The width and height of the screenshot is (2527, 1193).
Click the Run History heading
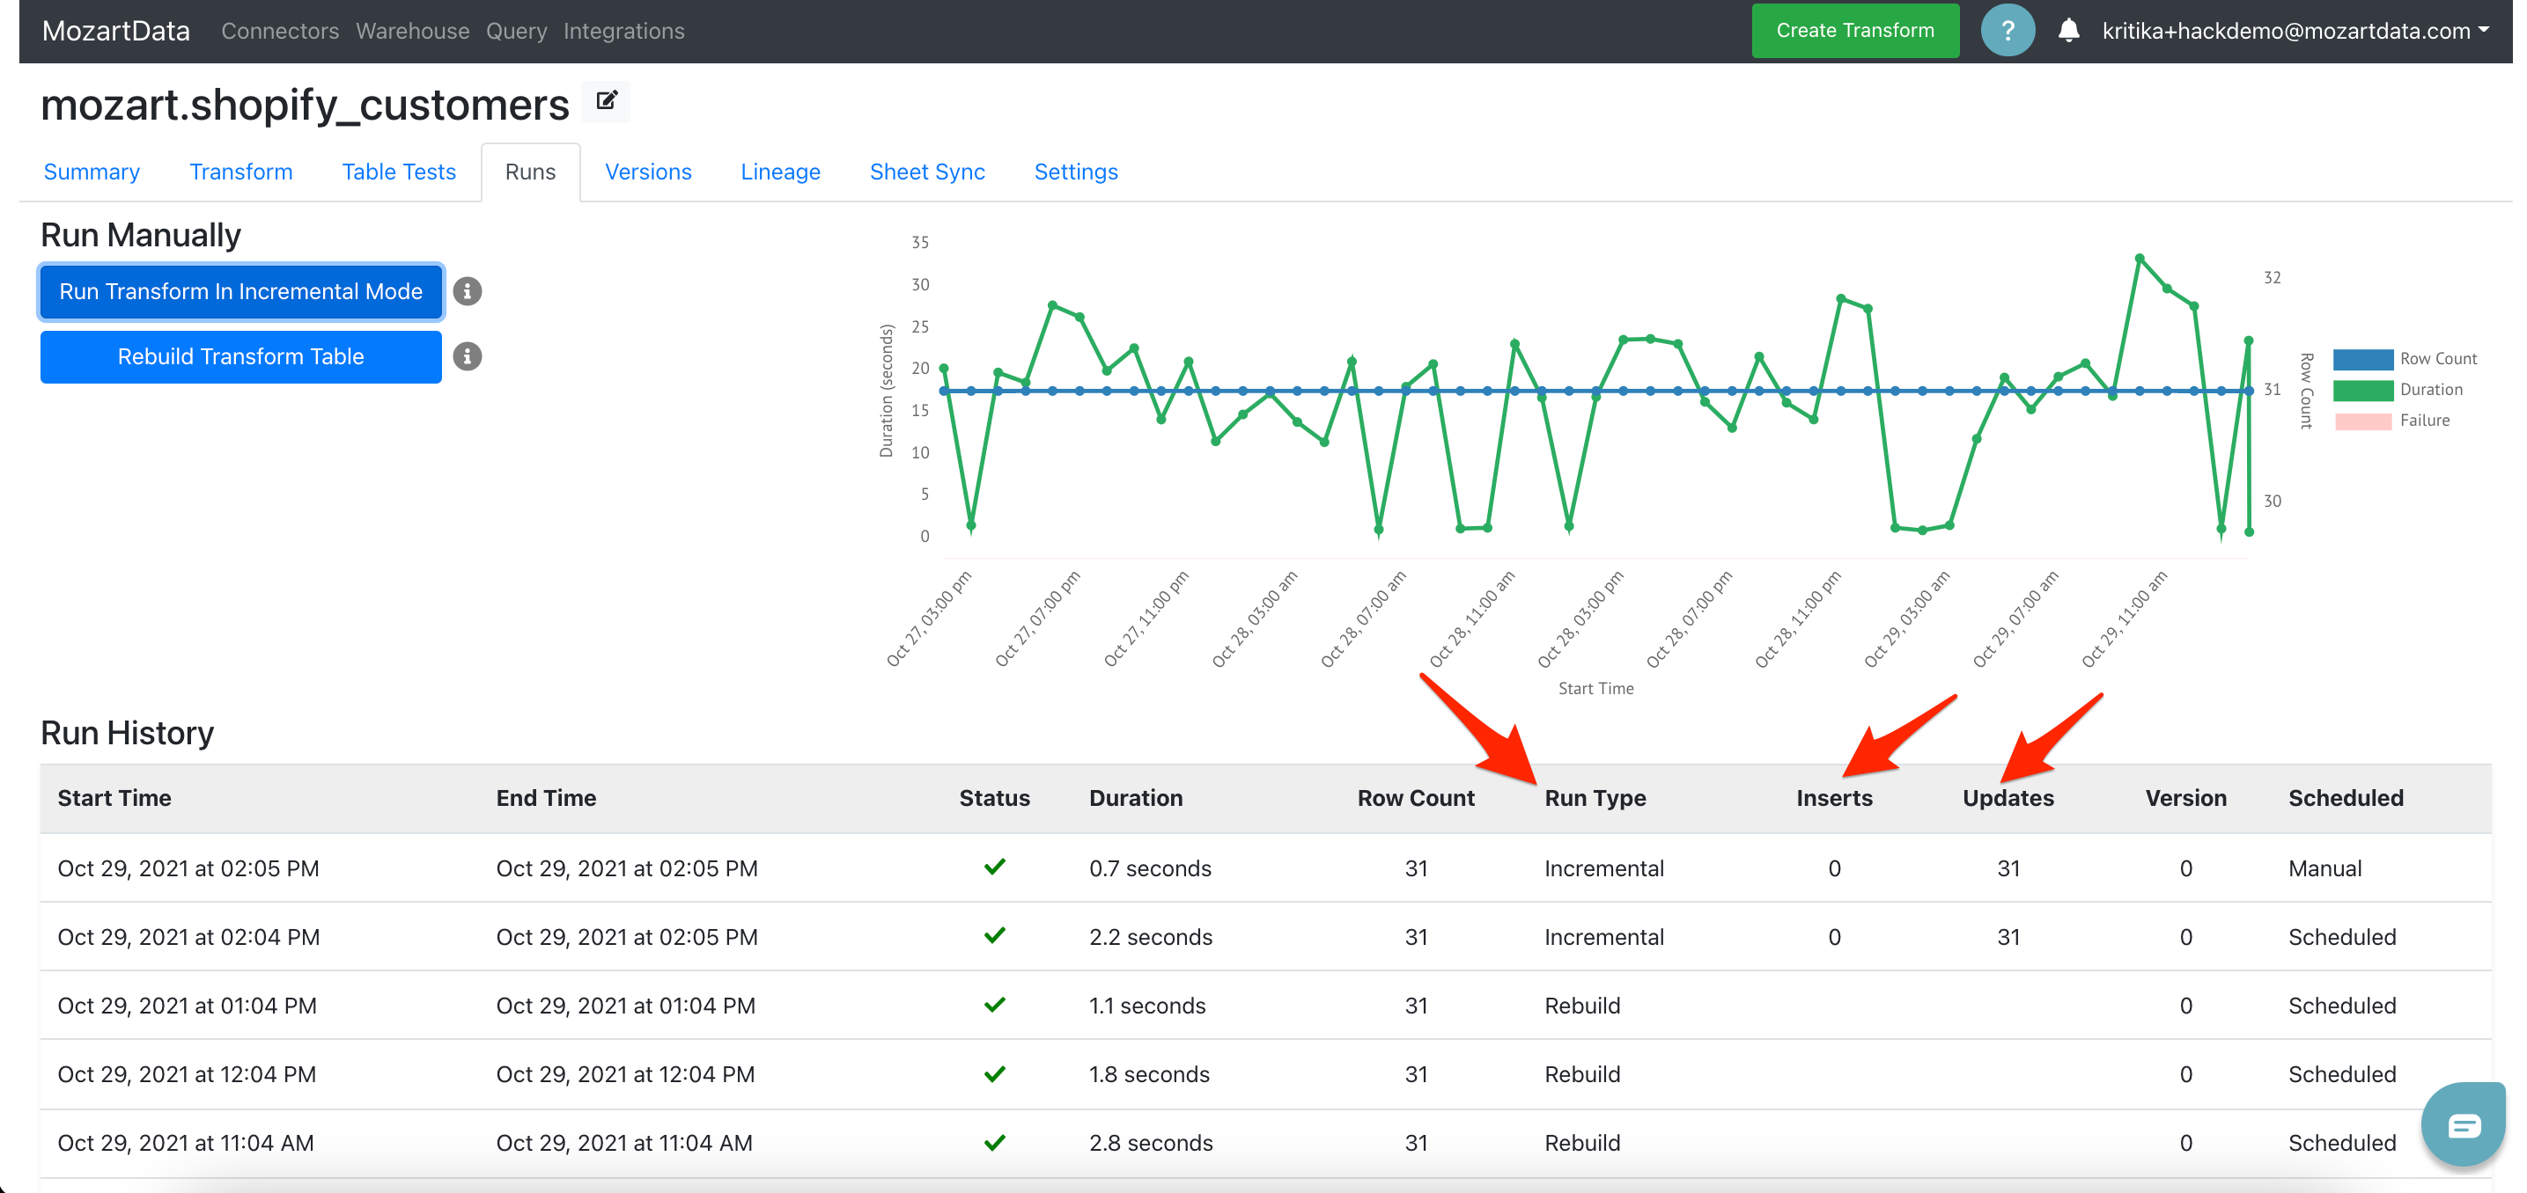127,732
